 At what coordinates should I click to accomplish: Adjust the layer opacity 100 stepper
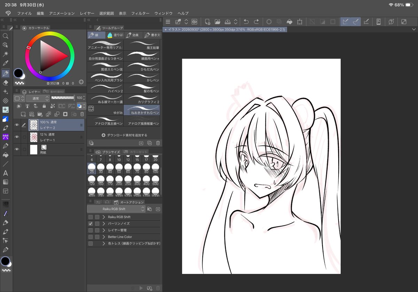click(84, 98)
